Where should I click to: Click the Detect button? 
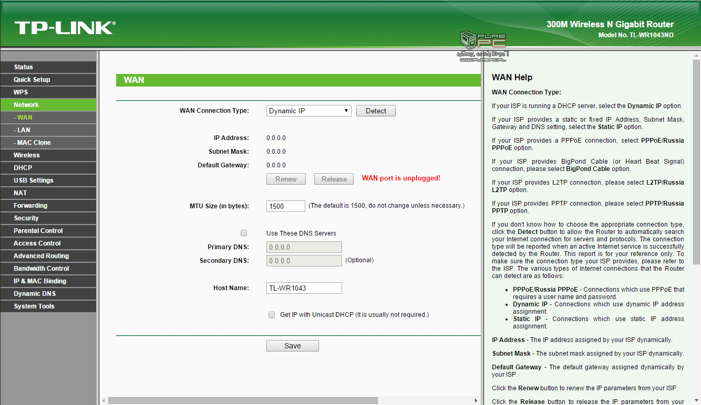coord(376,111)
